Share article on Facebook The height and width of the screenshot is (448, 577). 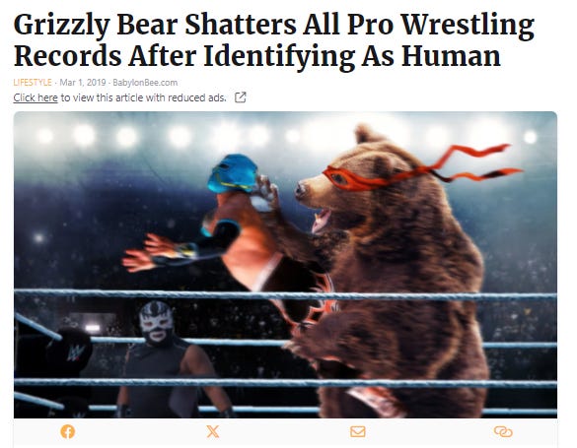point(68,431)
